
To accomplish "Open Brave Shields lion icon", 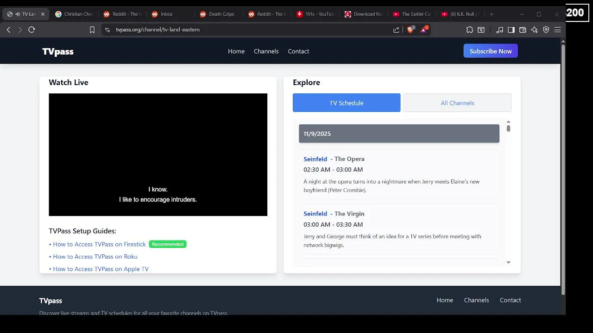I will (410, 30).
